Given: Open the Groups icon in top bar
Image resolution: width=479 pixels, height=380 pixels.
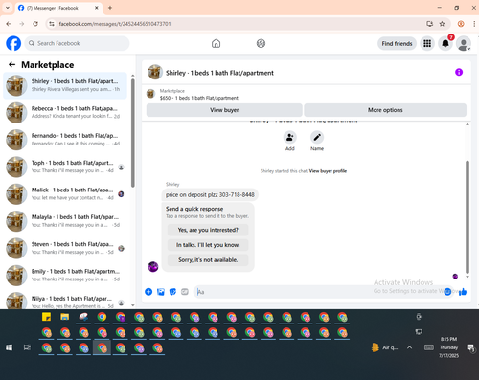Looking at the screenshot, I should [x=261, y=43].
